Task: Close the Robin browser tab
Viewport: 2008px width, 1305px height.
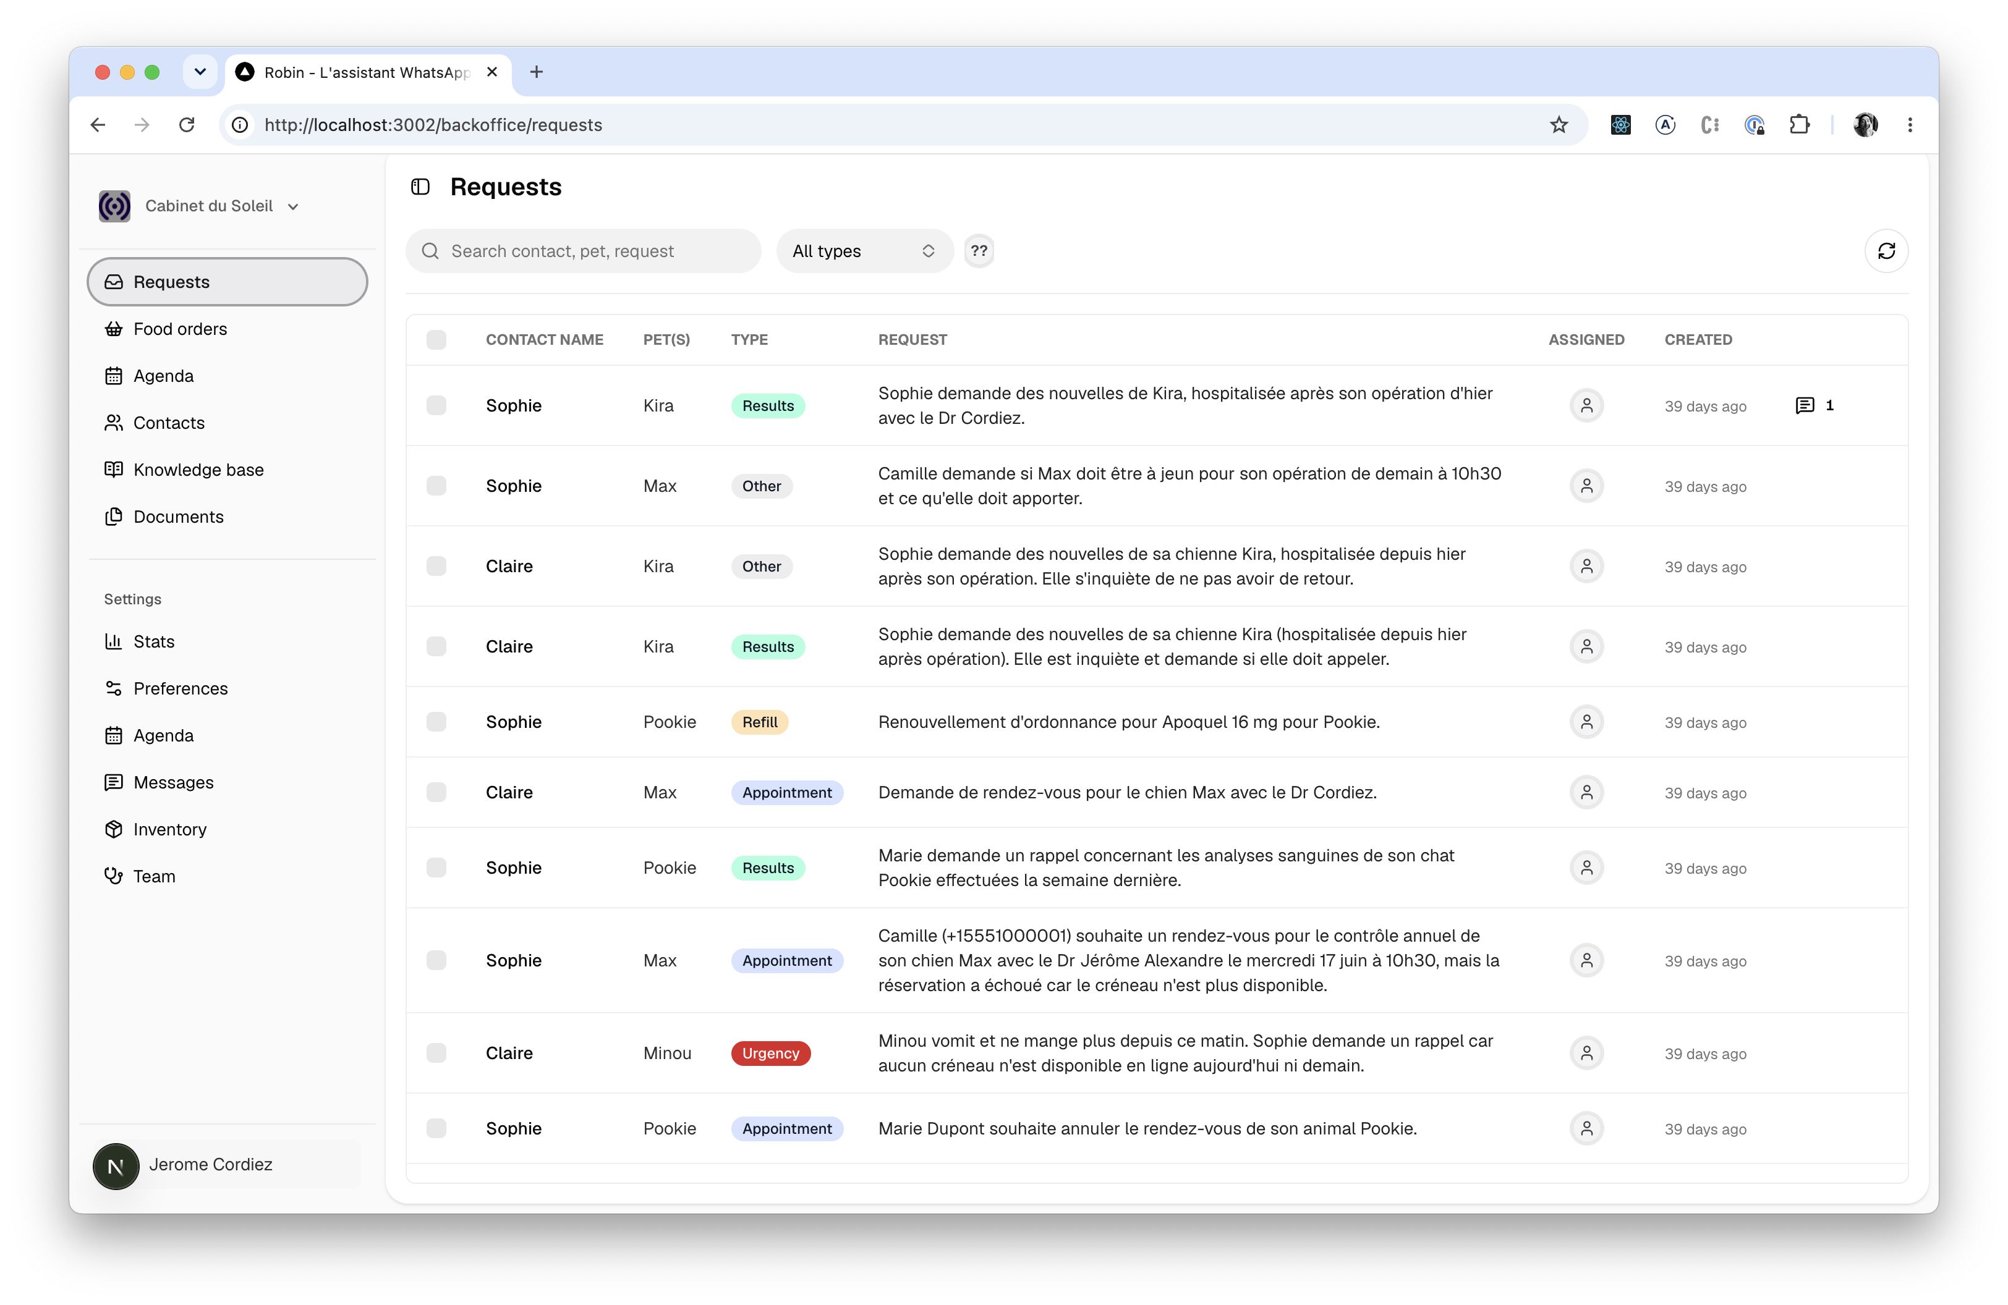Action: (492, 72)
